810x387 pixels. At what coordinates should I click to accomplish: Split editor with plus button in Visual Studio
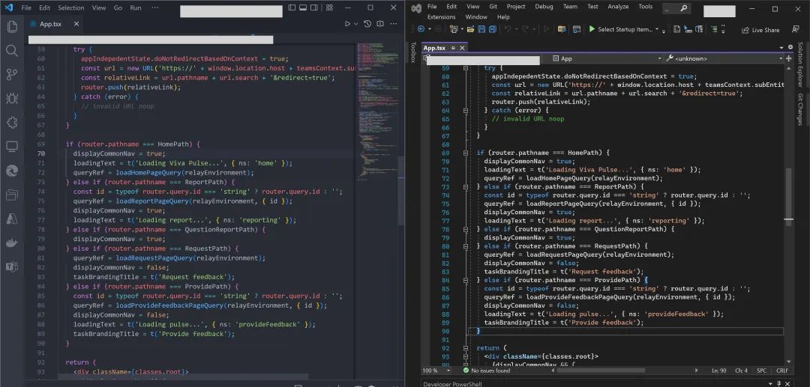789,58
